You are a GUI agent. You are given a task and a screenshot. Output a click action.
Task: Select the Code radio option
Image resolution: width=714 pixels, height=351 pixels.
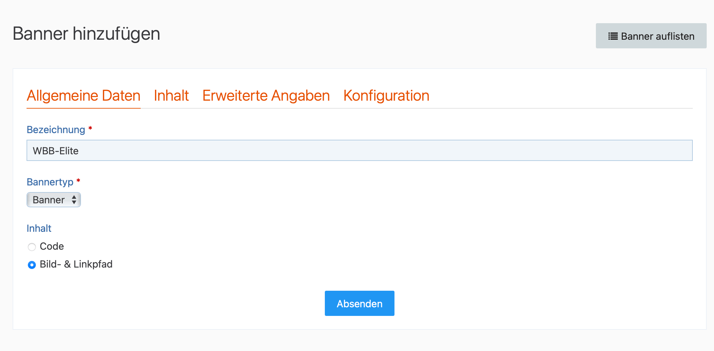(32, 247)
